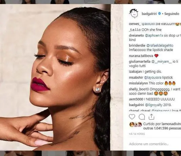
Task: Click the 'HÁ 14 HORAS' timestamp
Action: point(137,134)
